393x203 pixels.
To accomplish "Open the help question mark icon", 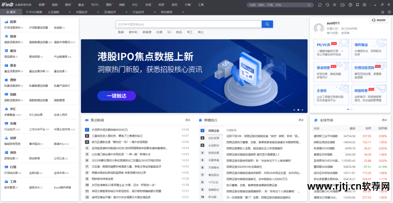I will coord(350,5).
